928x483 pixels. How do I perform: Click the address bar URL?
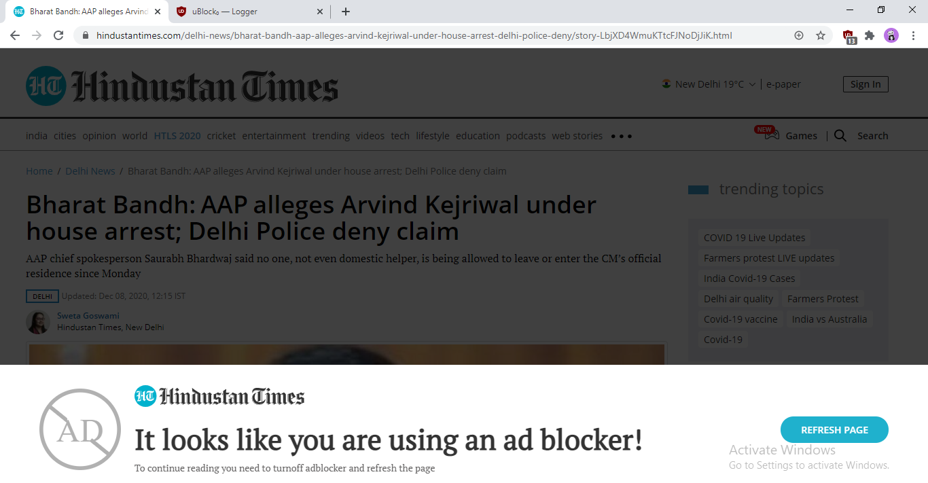(414, 35)
